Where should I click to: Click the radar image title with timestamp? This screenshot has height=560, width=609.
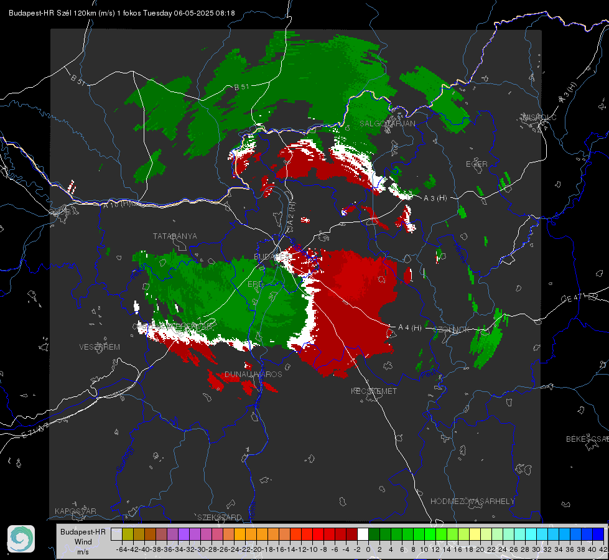pos(121,13)
